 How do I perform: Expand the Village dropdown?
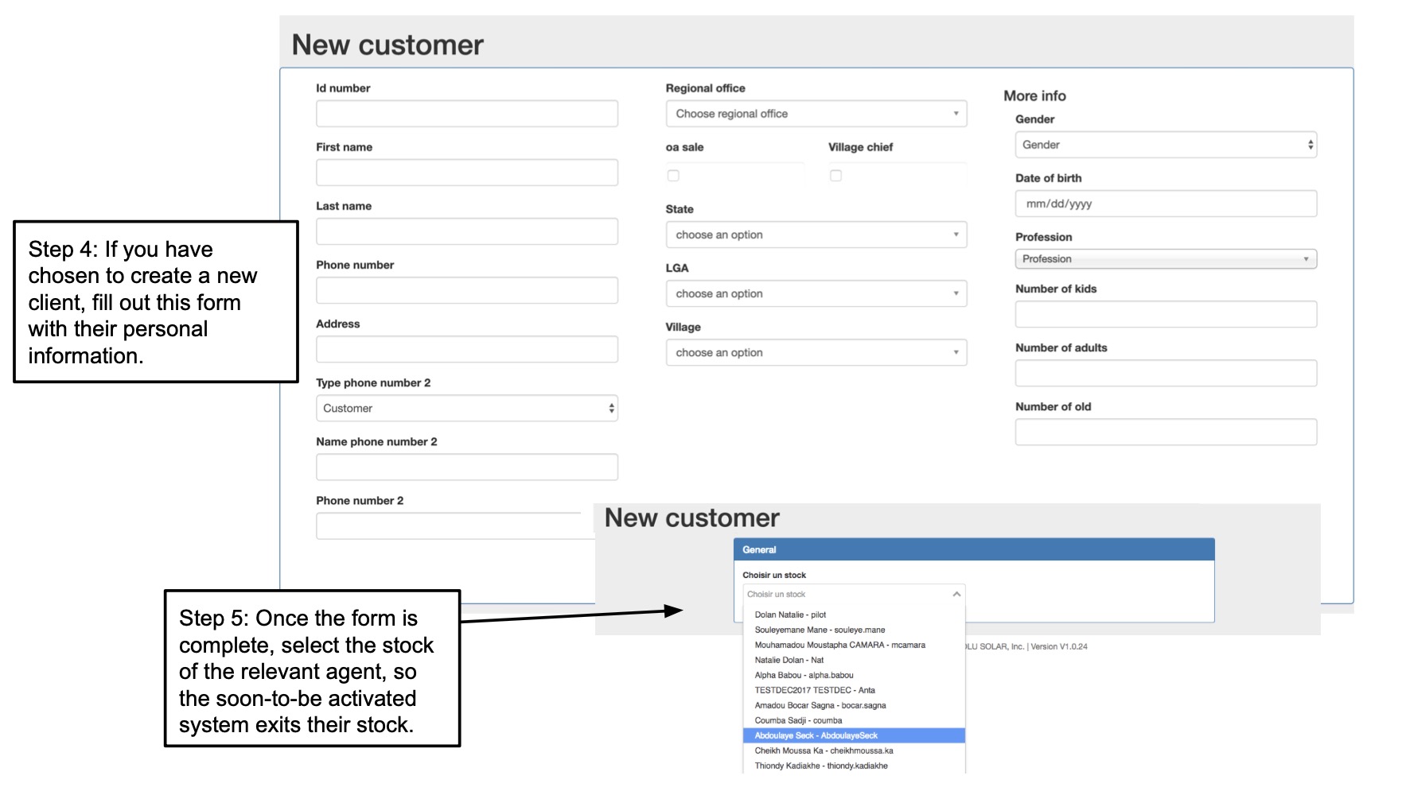coord(816,352)
